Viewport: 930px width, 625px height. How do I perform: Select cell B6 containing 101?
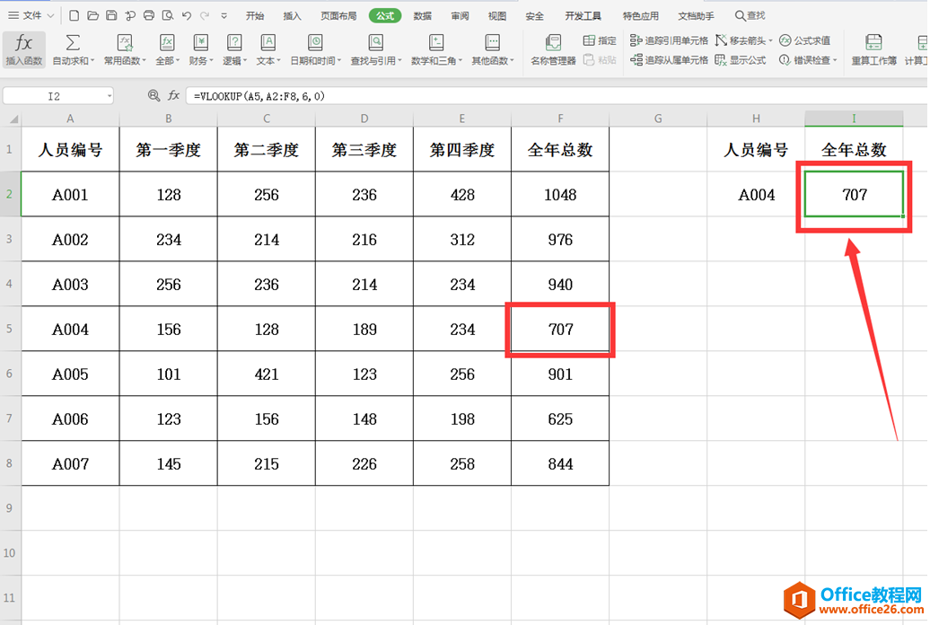coord(169,374)
